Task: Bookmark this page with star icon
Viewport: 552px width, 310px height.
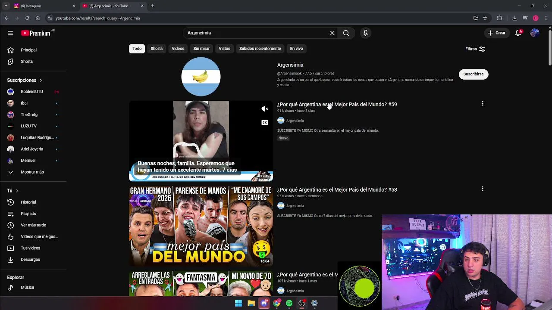Action: pyautogui.click(x=485, y=18)
